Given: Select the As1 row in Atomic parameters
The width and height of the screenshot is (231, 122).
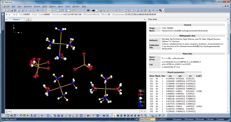Looking at the screenshot, I should click(x=175, y=78).
